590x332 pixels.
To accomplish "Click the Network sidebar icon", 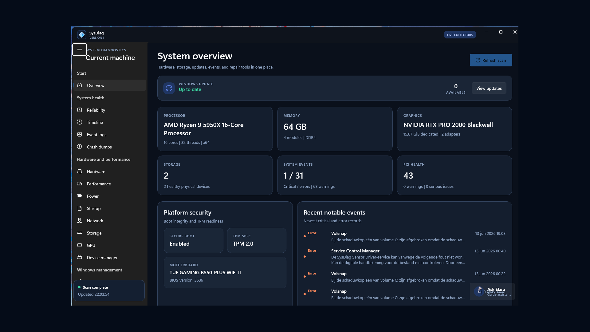I will [x=80, y=220].
